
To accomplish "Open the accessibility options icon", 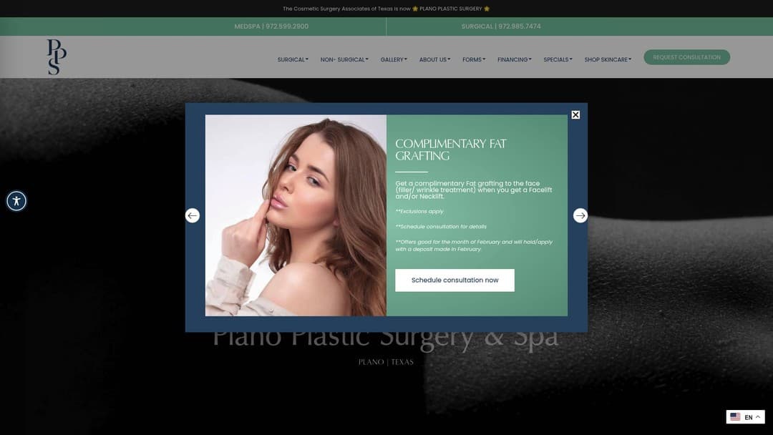I will pyautogui.click(x=16, y=200).
